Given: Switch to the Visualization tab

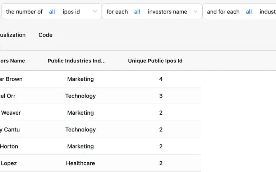Looking at the screenshot, I should point(13,35).
